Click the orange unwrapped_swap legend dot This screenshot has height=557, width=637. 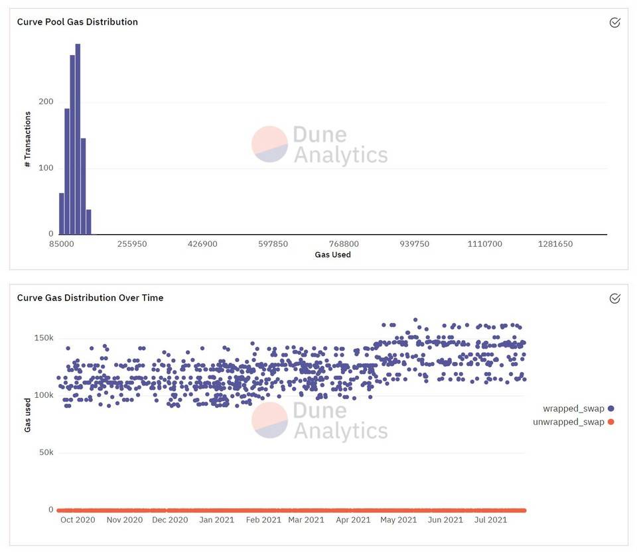click(610, 422)
